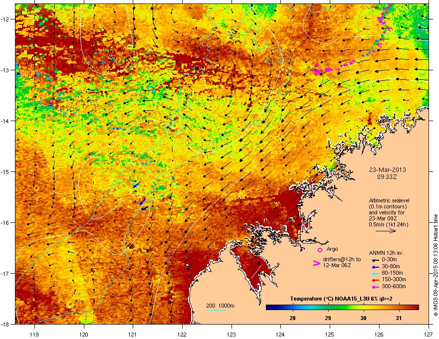Click the small cyan circle eddy near 122.3E 13S
Screen dimensions: 439x339
(197, 68)
